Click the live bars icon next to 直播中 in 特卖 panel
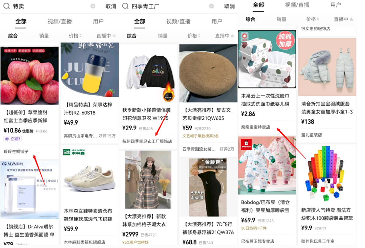Image resolution: width=365 pixels, height=248 pixels. point(114,35)
